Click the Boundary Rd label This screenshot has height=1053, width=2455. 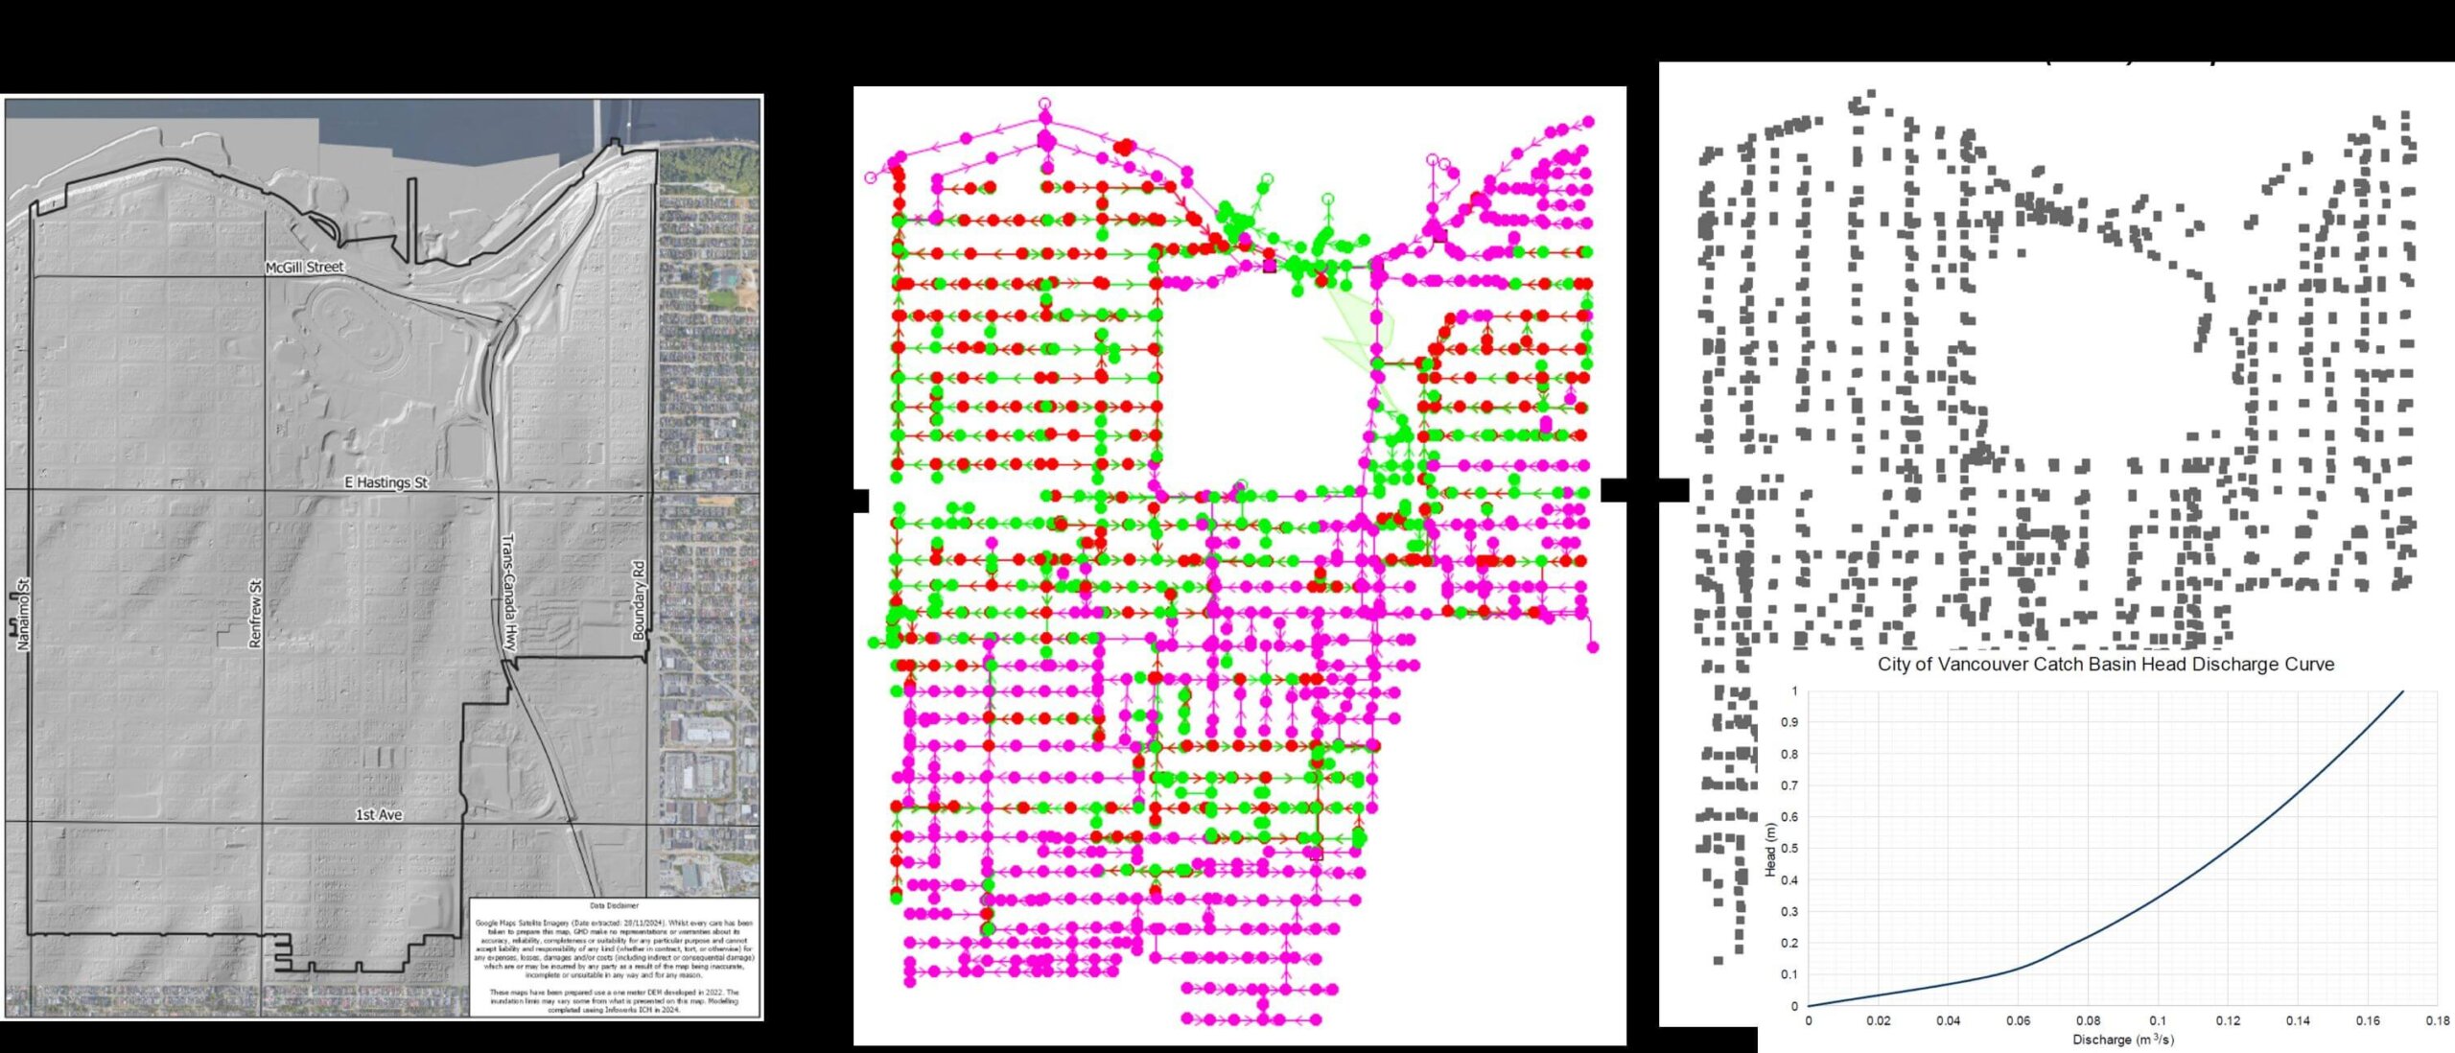pos(639,600)
